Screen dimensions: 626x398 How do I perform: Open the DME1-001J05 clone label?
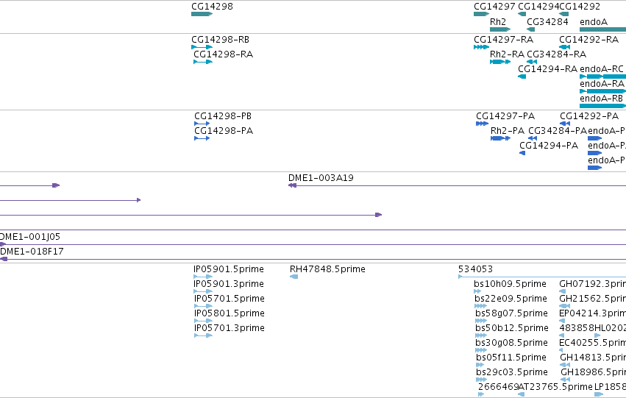click(x=30, y=237)
